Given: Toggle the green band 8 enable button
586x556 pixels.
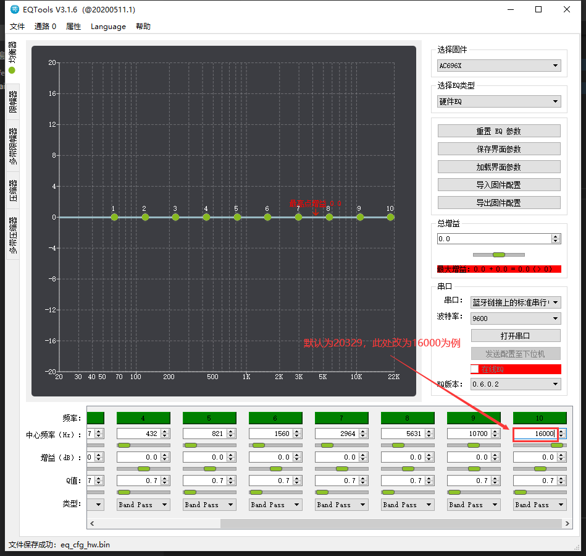Looking at the screenshot, I should coord(408,418).
